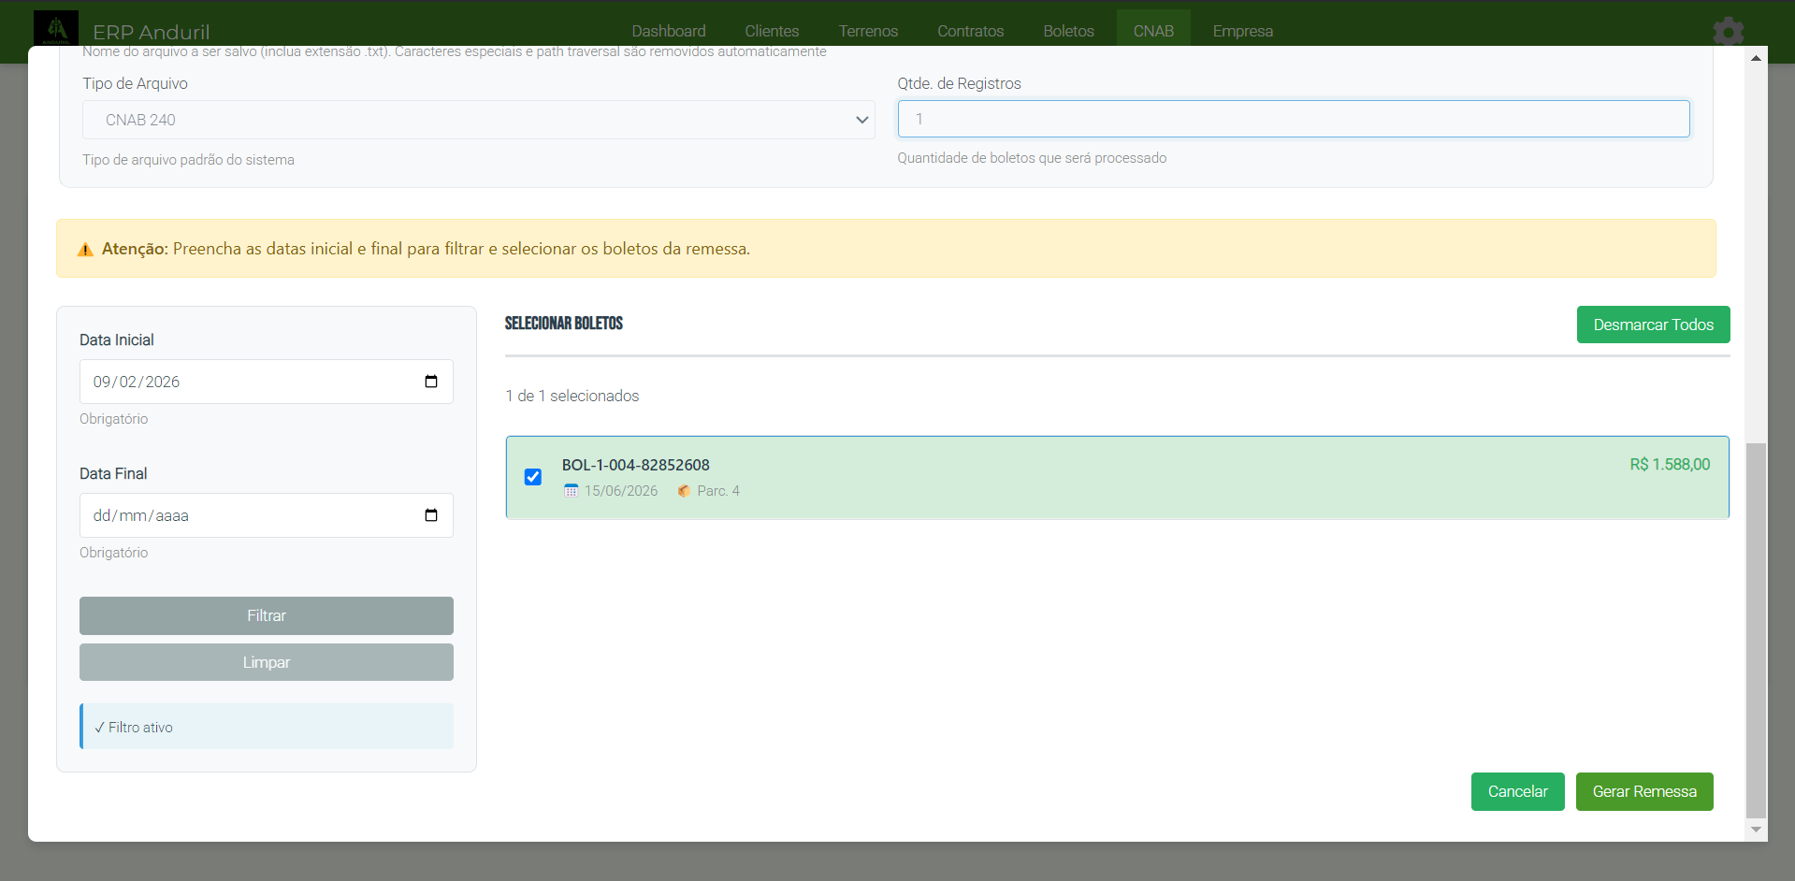Screen dimensions: 1795x881
Task: Open the Tipo de Arquivo dropdown
Action: click(x=479, y=120)
